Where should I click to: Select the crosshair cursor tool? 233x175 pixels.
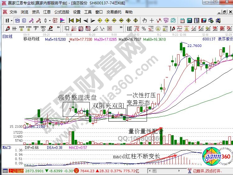pyautogui.click(x=152, y=21)
